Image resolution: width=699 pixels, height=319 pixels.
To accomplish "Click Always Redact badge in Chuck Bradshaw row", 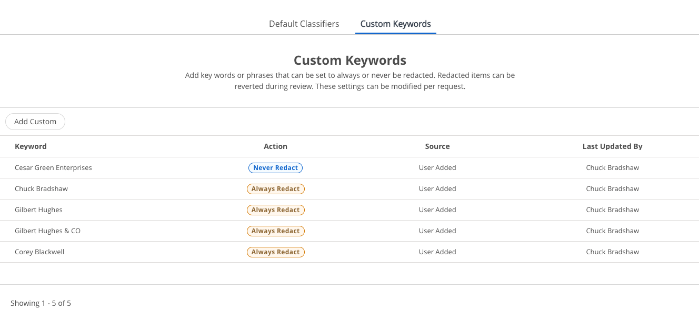I will 275,189.
